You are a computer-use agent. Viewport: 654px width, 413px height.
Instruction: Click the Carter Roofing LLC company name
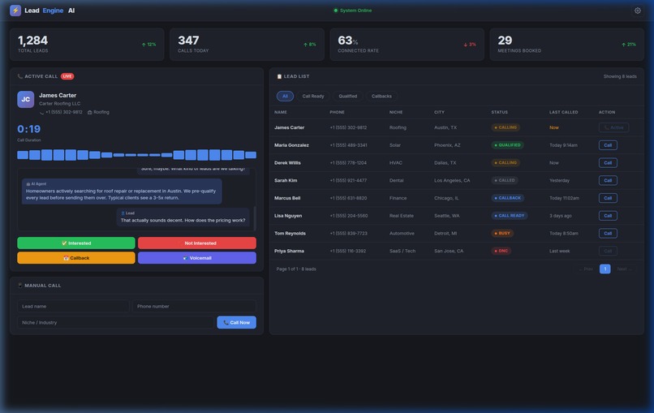[60, 104]
